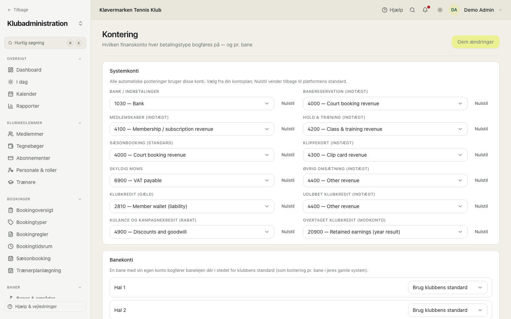Click the Dashboard grid icon
This screenshot has height=319, width=511.
[11, 70]
